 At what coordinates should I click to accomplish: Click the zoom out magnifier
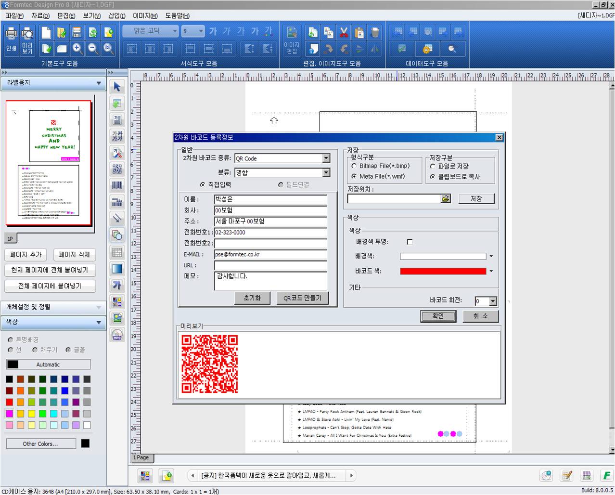pyautogui.click(x=93, y=49)
